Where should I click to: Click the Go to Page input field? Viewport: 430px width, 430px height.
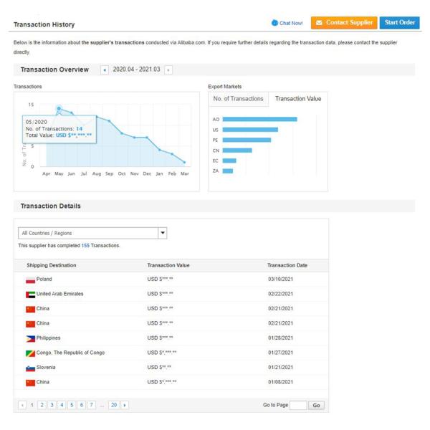coord(298,406)
